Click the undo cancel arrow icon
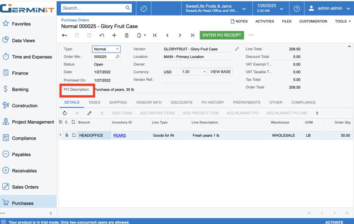 (x=101, y=35)
